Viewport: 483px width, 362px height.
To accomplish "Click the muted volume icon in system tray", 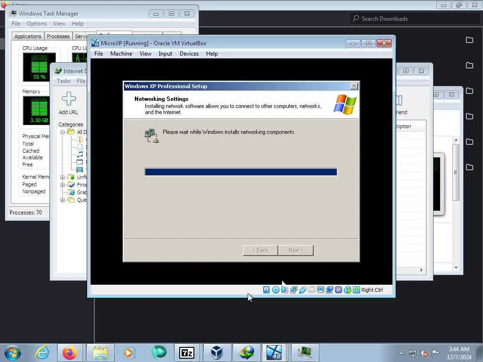I will click(x=424, y=354).
